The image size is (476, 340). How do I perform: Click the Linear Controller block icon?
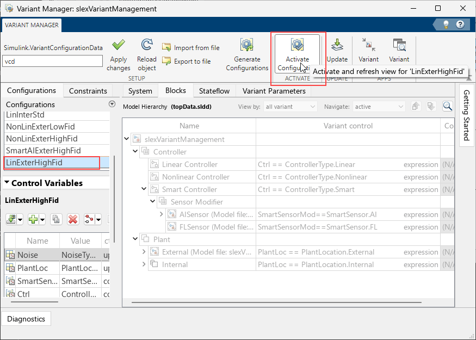[x=154, y=164]
